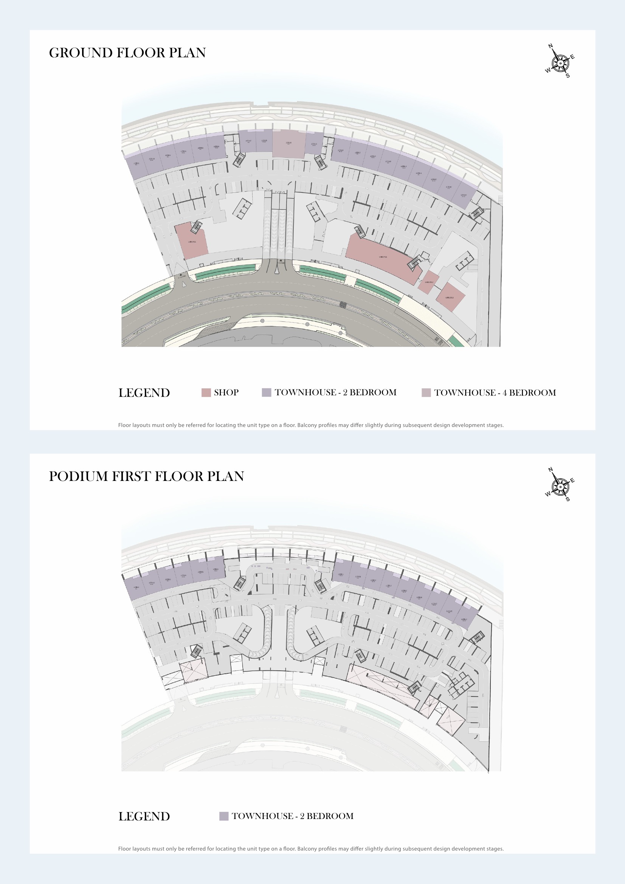Click the compass rose on Podium First Floor Plan
The height and width of the screenshot is (884, 625).
coord(560,485)
